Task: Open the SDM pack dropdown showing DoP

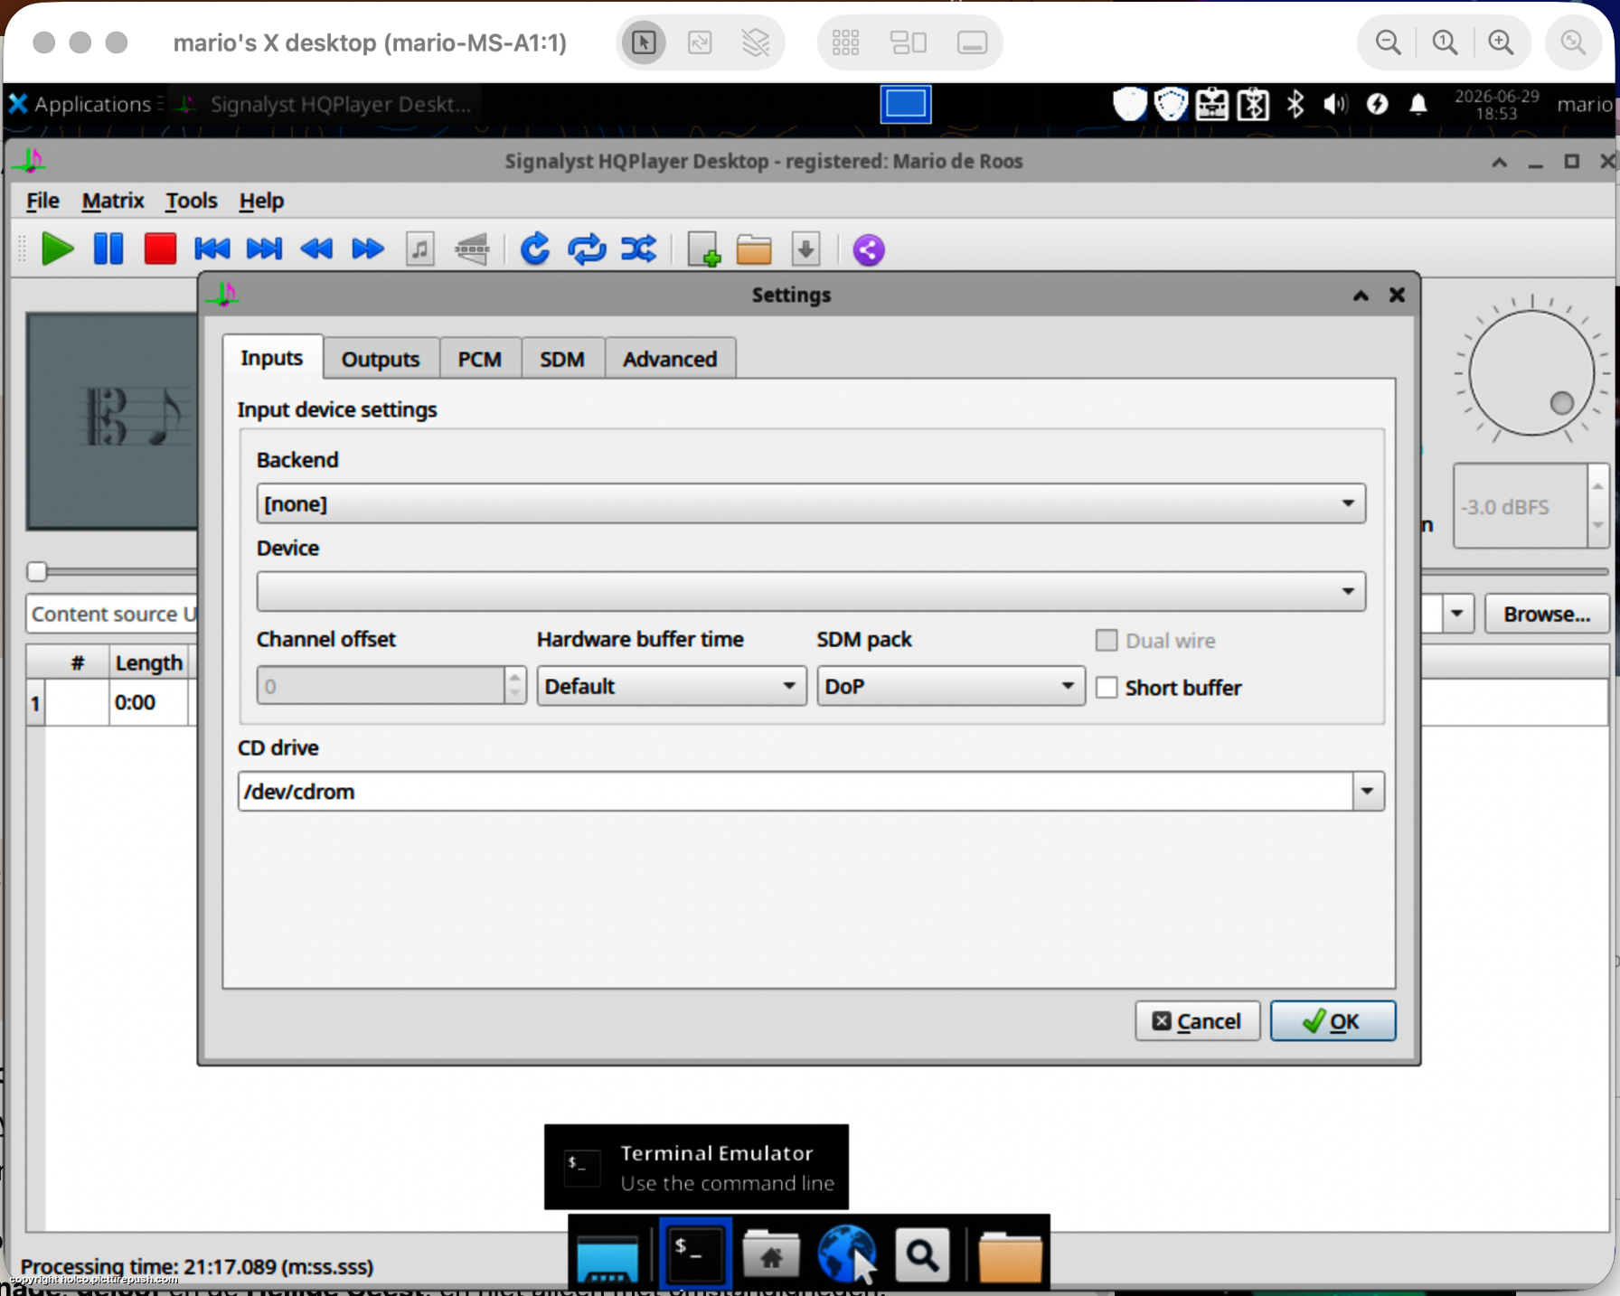Action: 950,686
